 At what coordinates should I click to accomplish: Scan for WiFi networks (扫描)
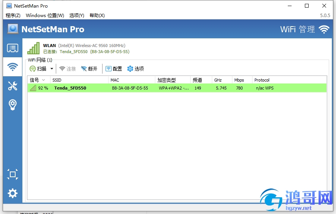point(38,69)
